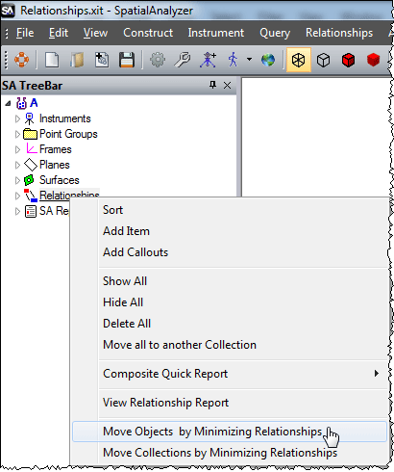Select the Planes label in tree
The height and width of the screenshot is (472, 394).
point(55,165)
